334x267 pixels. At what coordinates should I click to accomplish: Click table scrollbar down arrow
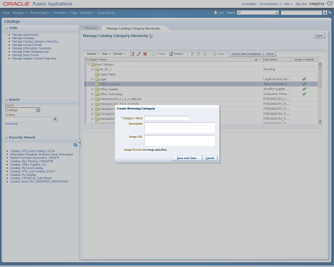[320, 122]
